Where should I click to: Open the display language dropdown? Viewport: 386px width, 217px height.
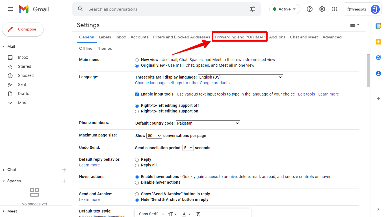click(240, 77)
